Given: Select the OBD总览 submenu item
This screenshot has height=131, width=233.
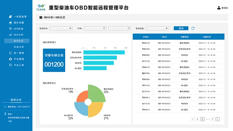Looking at the screenshot, I should point(17,41).
